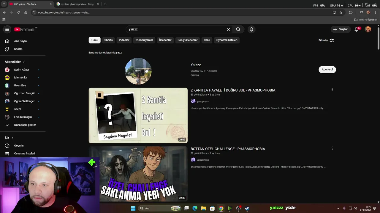
Task: Select the İzlenmeyenler filter chip
Action: coord(144,40)
